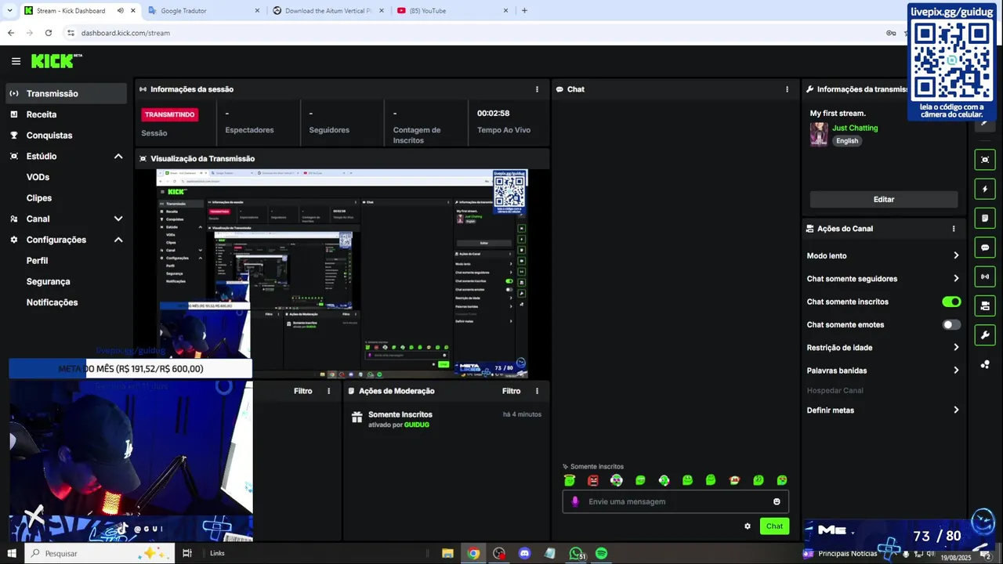
Task: Click the channel actions icon in right toolbar
Action: click(985, 305)
